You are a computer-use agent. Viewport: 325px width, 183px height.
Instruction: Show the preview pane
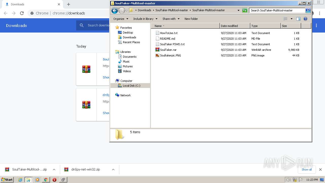coord(298,19)
